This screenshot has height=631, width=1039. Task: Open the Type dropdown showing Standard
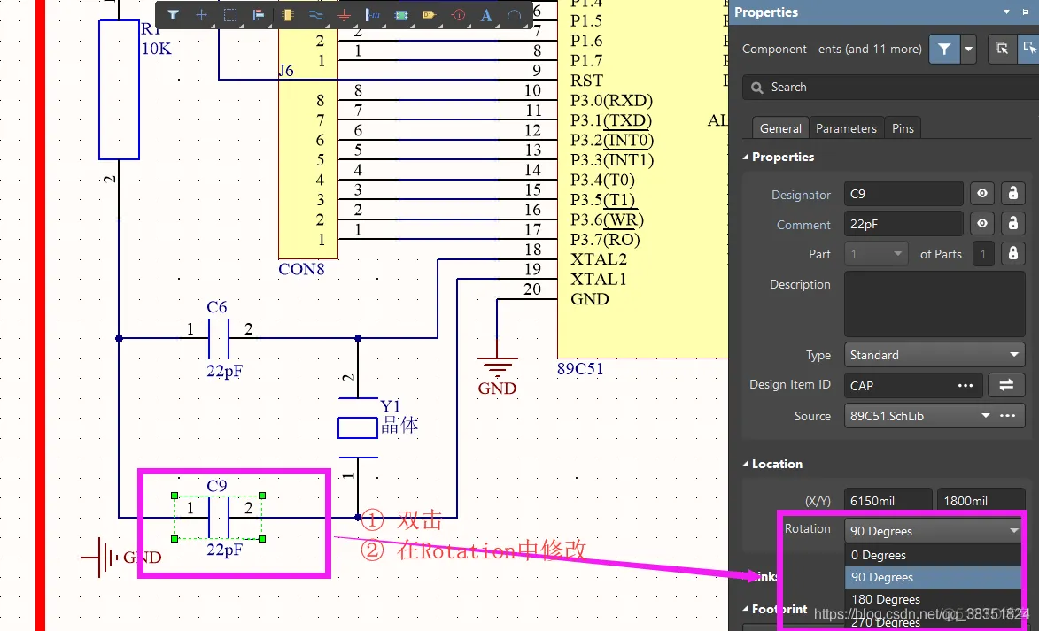(x=934, y=355)
